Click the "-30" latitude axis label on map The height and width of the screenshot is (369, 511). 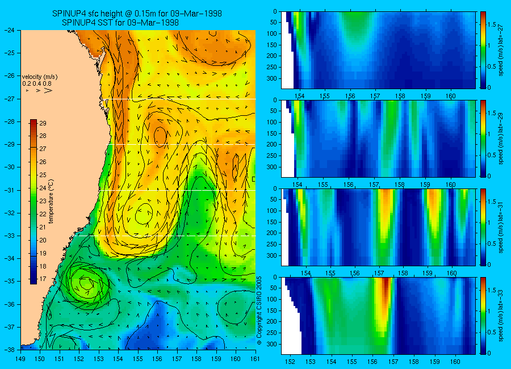(x=10, y=167)
